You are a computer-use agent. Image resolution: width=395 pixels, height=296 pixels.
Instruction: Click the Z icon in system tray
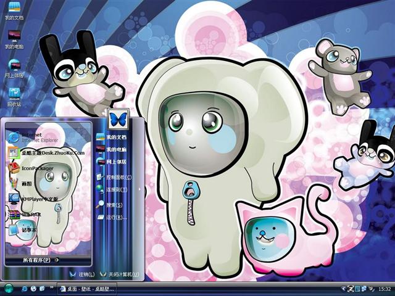(x=351, y=289)
